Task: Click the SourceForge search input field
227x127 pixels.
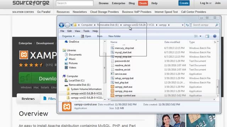Action: pos(75,3)
